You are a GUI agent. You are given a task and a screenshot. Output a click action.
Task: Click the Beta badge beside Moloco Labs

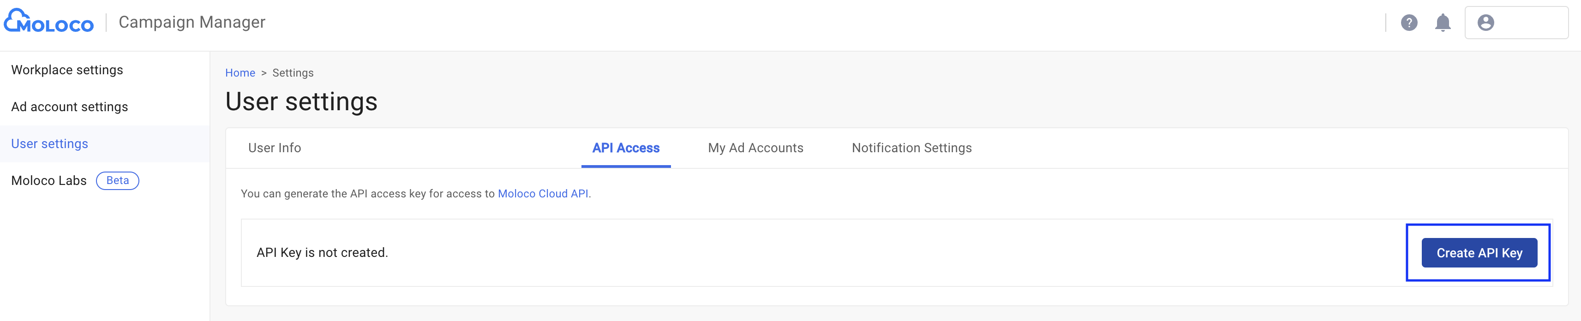117,180
